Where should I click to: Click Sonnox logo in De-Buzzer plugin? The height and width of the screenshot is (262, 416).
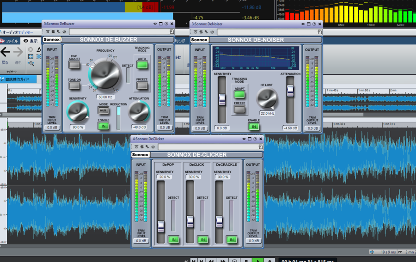pos(52,40)
